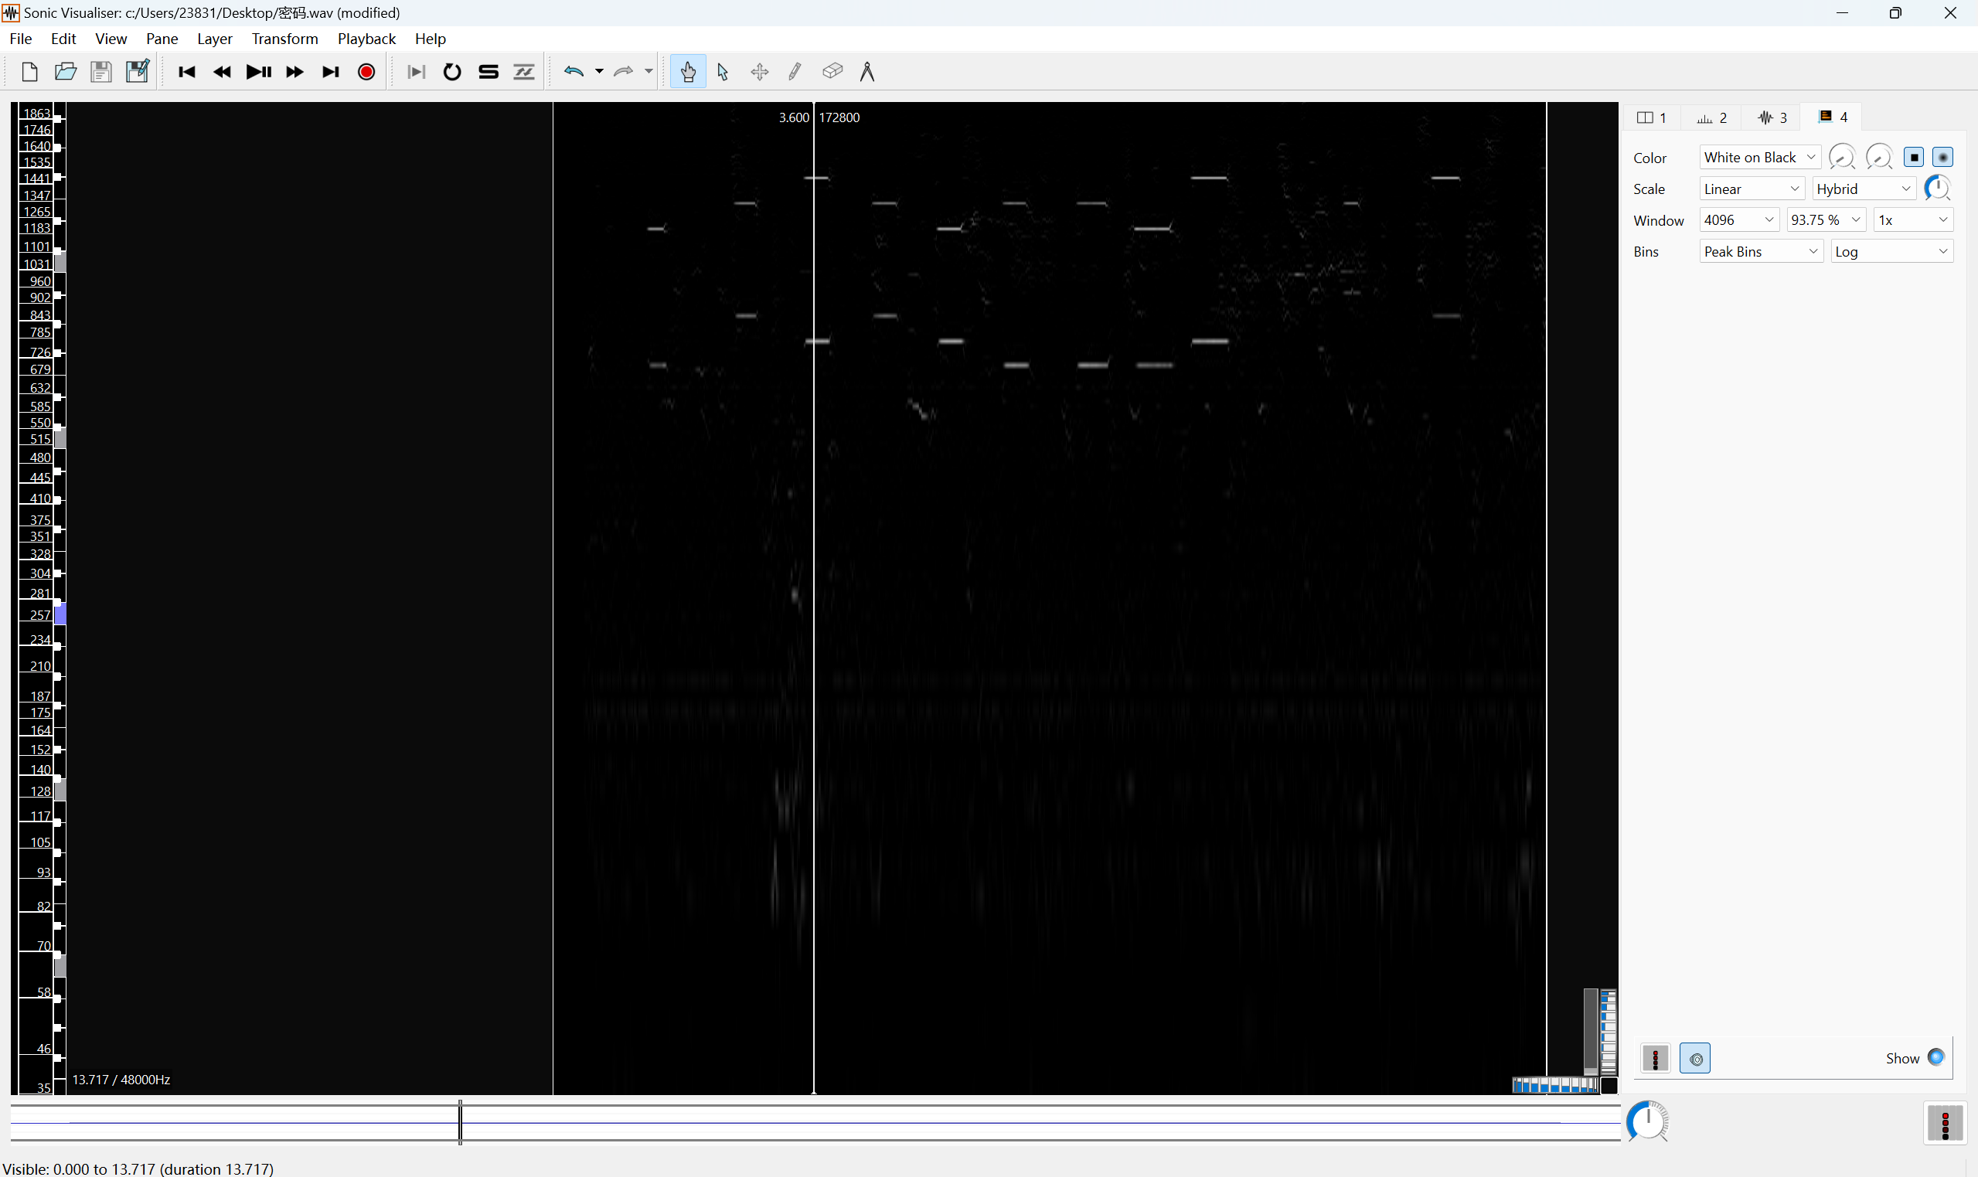Open the Bins dropdown showing Peak Bins
Viewport: 1978px width, 1177px height.
[x=1761, y=251]
